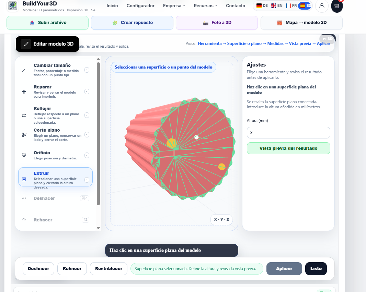Open the Contacto page
This screenshot has width=366, height=292.
(x=236, y=6)
